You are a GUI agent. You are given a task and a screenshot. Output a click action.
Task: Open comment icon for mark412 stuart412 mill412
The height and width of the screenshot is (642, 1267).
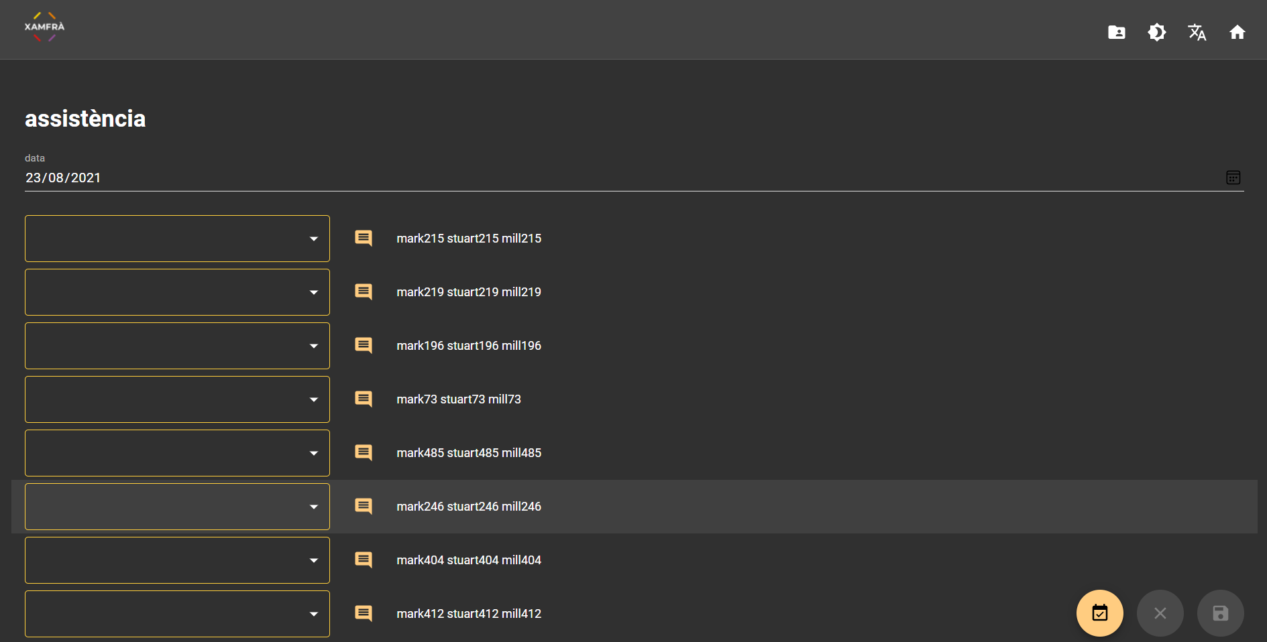point(364,614)
